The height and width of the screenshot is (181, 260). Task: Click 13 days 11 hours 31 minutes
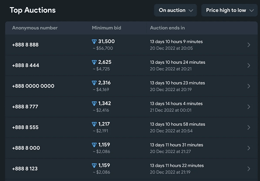[176, 145]
